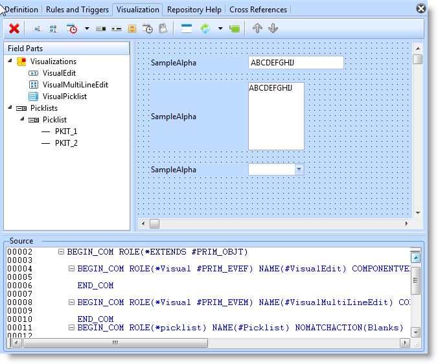Click the multi-line ABCDEFGHIJ edit box
Screen dimensions: 438x364
[x=276, y=116]
